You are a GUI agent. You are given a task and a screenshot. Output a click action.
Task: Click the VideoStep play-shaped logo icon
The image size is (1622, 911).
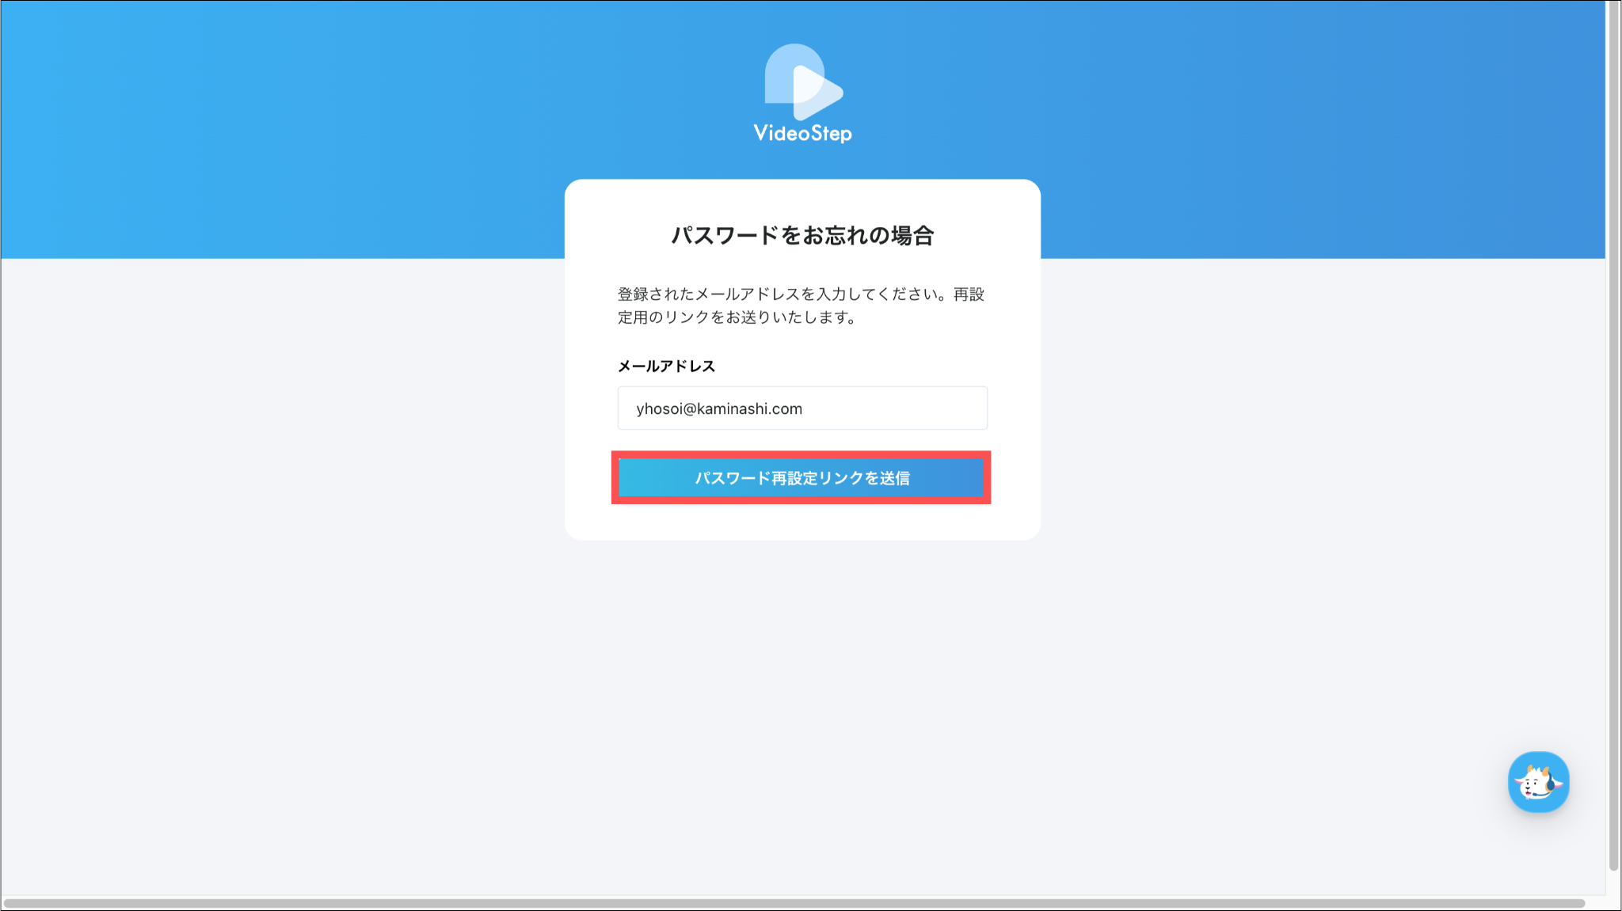pos(802,82)
